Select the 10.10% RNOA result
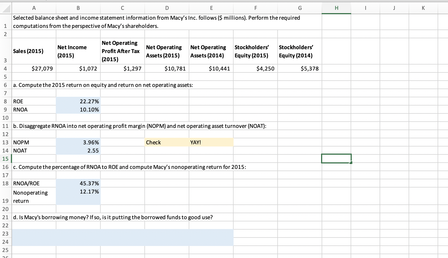Image resolution: width=448 pixels, height=258 pixels. (78, 110)
